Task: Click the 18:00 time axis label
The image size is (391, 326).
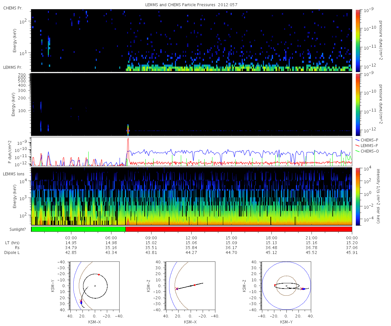Action: [x=271, y=238]
